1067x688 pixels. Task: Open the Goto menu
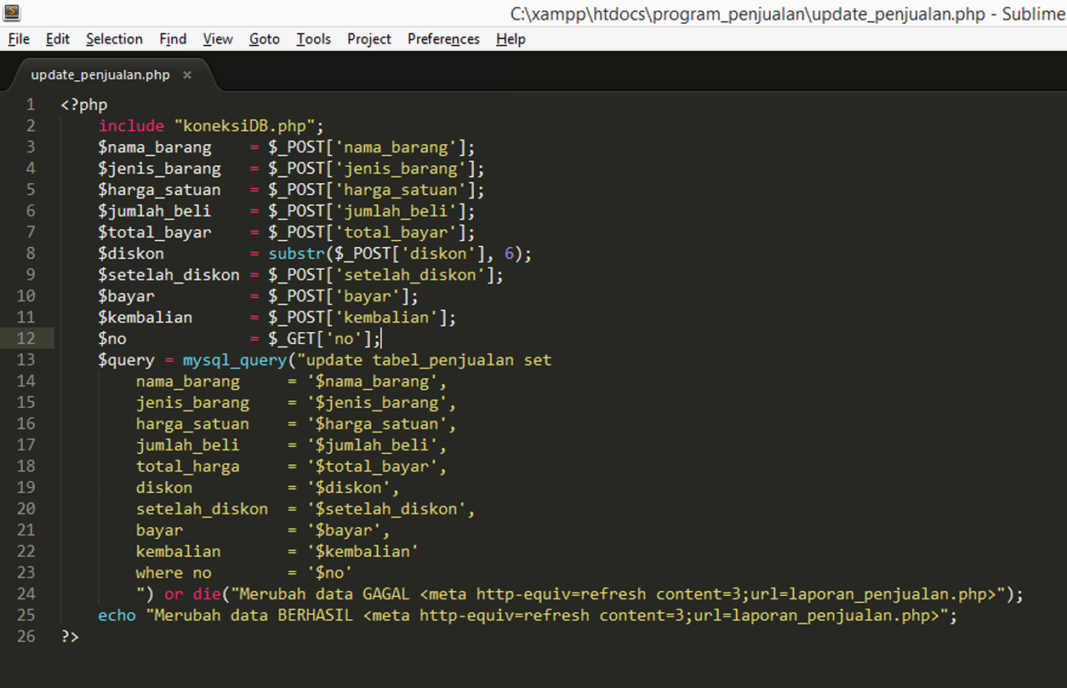[265, 39]
